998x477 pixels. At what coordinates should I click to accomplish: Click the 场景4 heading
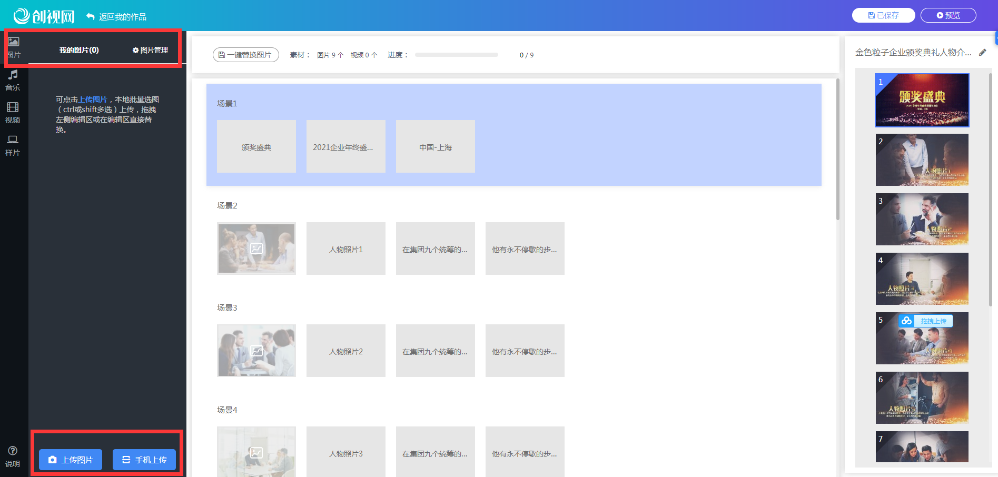coord(227,410)
